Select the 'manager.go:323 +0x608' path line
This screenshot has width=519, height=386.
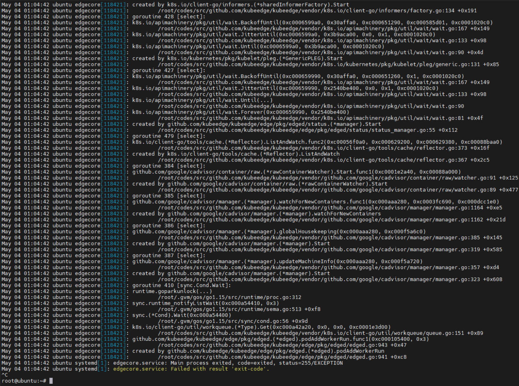coord(252,279)
